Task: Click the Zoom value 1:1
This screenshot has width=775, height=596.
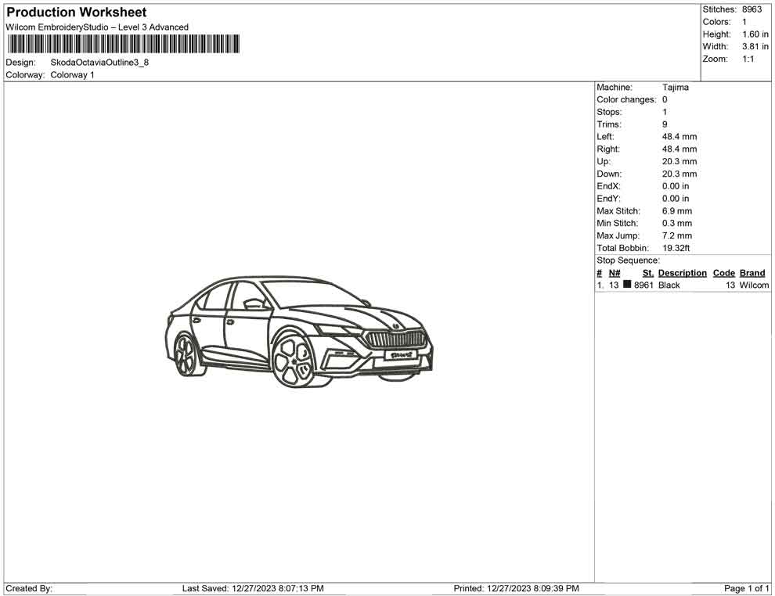Action: [748, 59]
